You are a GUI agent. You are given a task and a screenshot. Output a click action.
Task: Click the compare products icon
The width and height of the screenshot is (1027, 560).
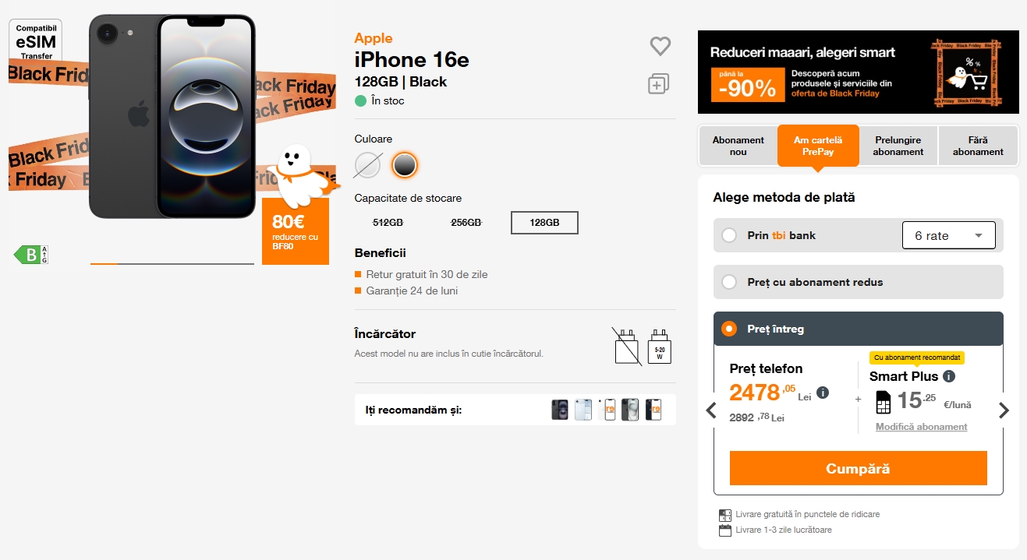659,84
